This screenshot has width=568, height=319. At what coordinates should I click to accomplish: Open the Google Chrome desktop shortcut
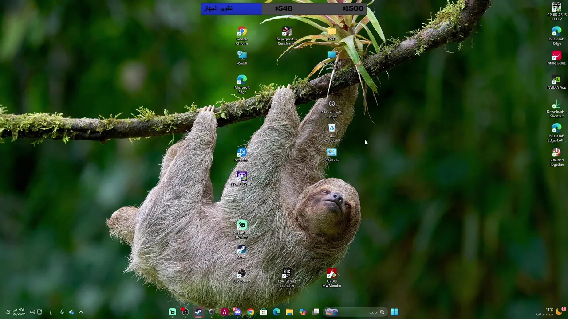click(x=242, y=36)
